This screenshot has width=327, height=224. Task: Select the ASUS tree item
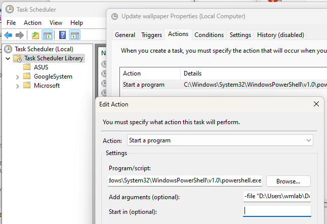pos(41,67)
